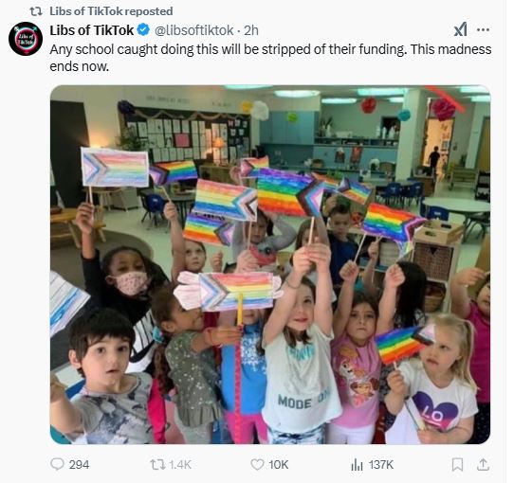The image size is (514, 483).
Task: Click the 1.4K reposts count
Action: (x=180, y=465)
